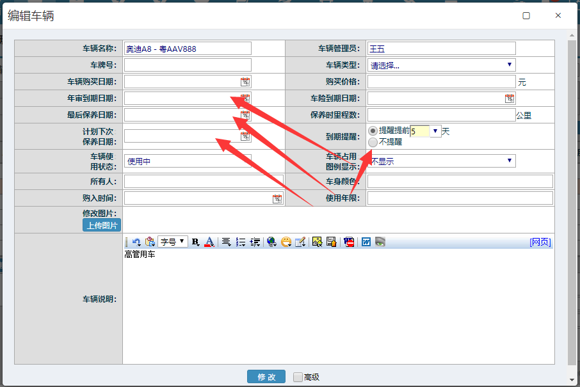Insert an emoticon with the smiley icon
Screen dimensions: 580x387
point(286,242)
